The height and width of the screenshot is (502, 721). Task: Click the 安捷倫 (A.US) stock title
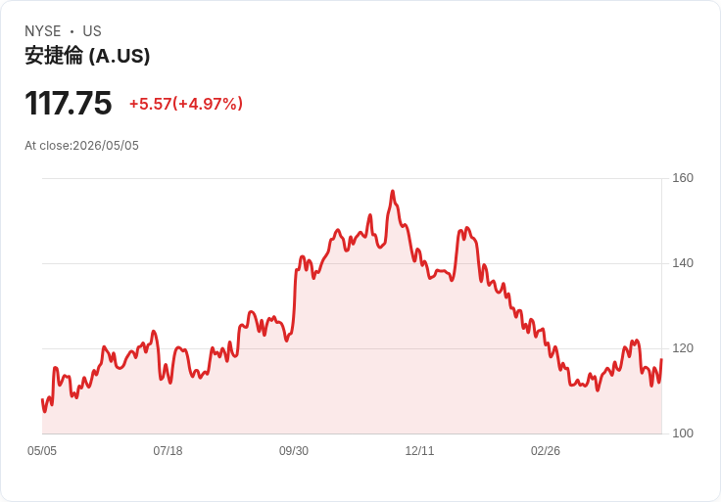coord(87,56)
